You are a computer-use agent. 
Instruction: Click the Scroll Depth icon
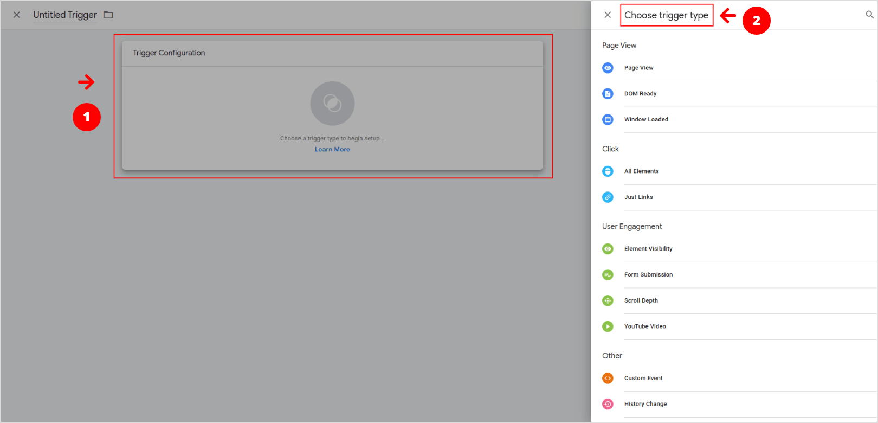[608, 300]
